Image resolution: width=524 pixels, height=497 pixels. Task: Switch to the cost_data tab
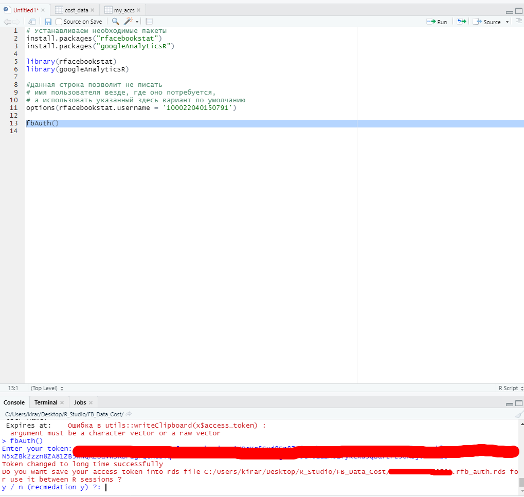tap(76, 10)
